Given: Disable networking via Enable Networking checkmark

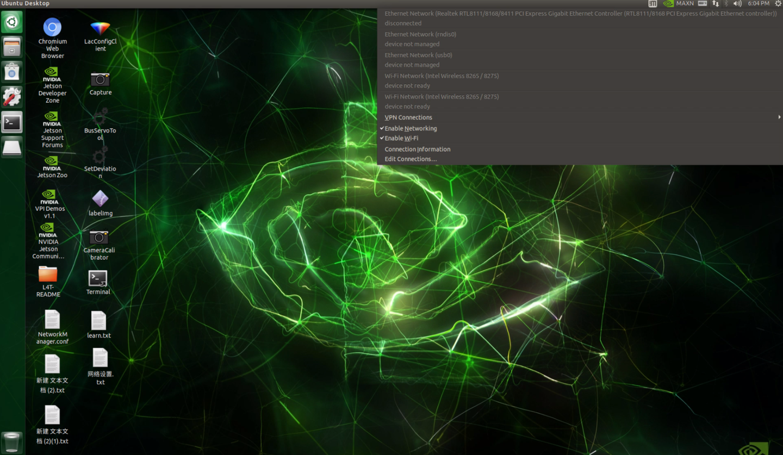Looking at the screenshot, I should point(580,128).
